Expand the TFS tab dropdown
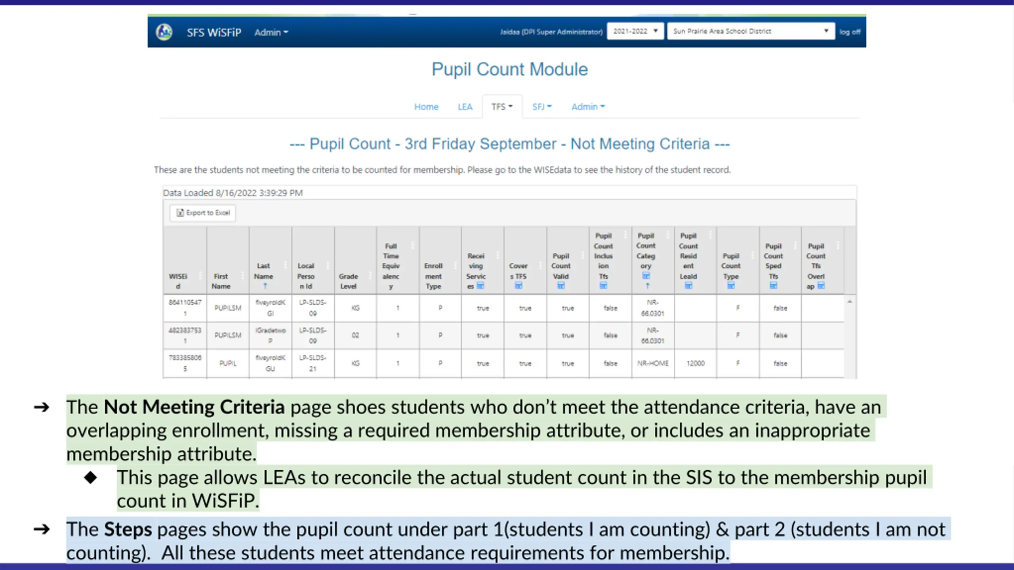Image resolution: width=1014 pixels, height=570 pixels. 502,107
